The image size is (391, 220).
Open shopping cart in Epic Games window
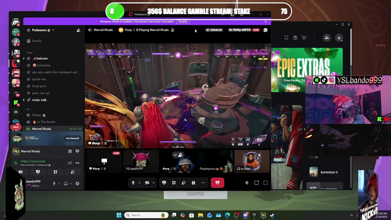304,38
